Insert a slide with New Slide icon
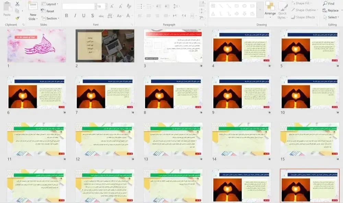The width and height of the screenshot is (343, 203). pyautogui.click(x=33, y=6)
